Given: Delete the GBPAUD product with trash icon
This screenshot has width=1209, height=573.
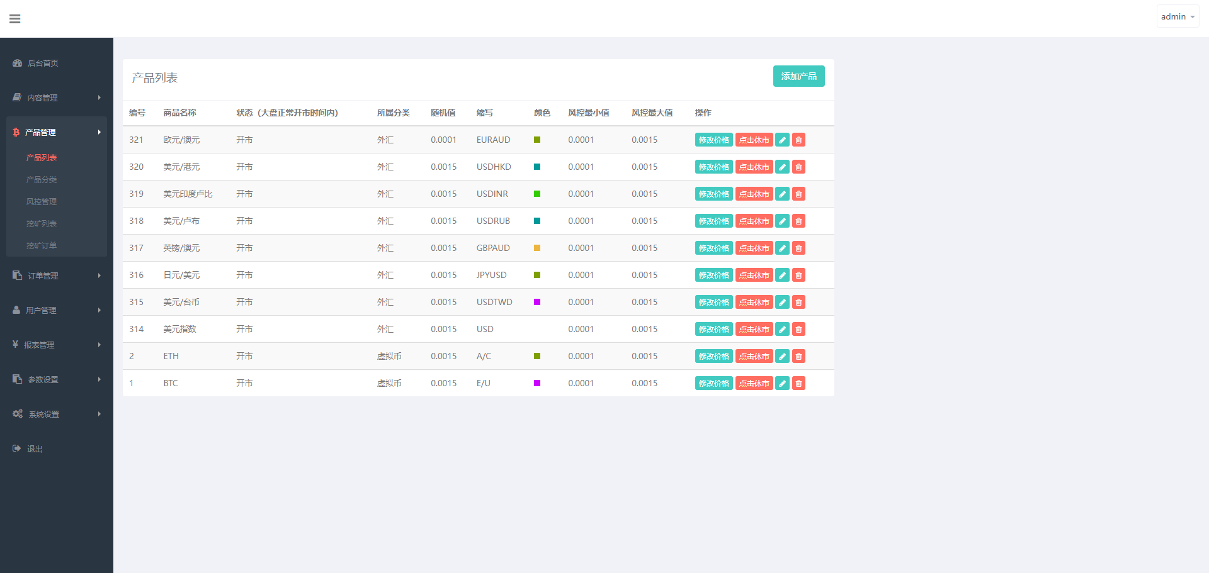Looking at the screenshot, I should 798,248.
